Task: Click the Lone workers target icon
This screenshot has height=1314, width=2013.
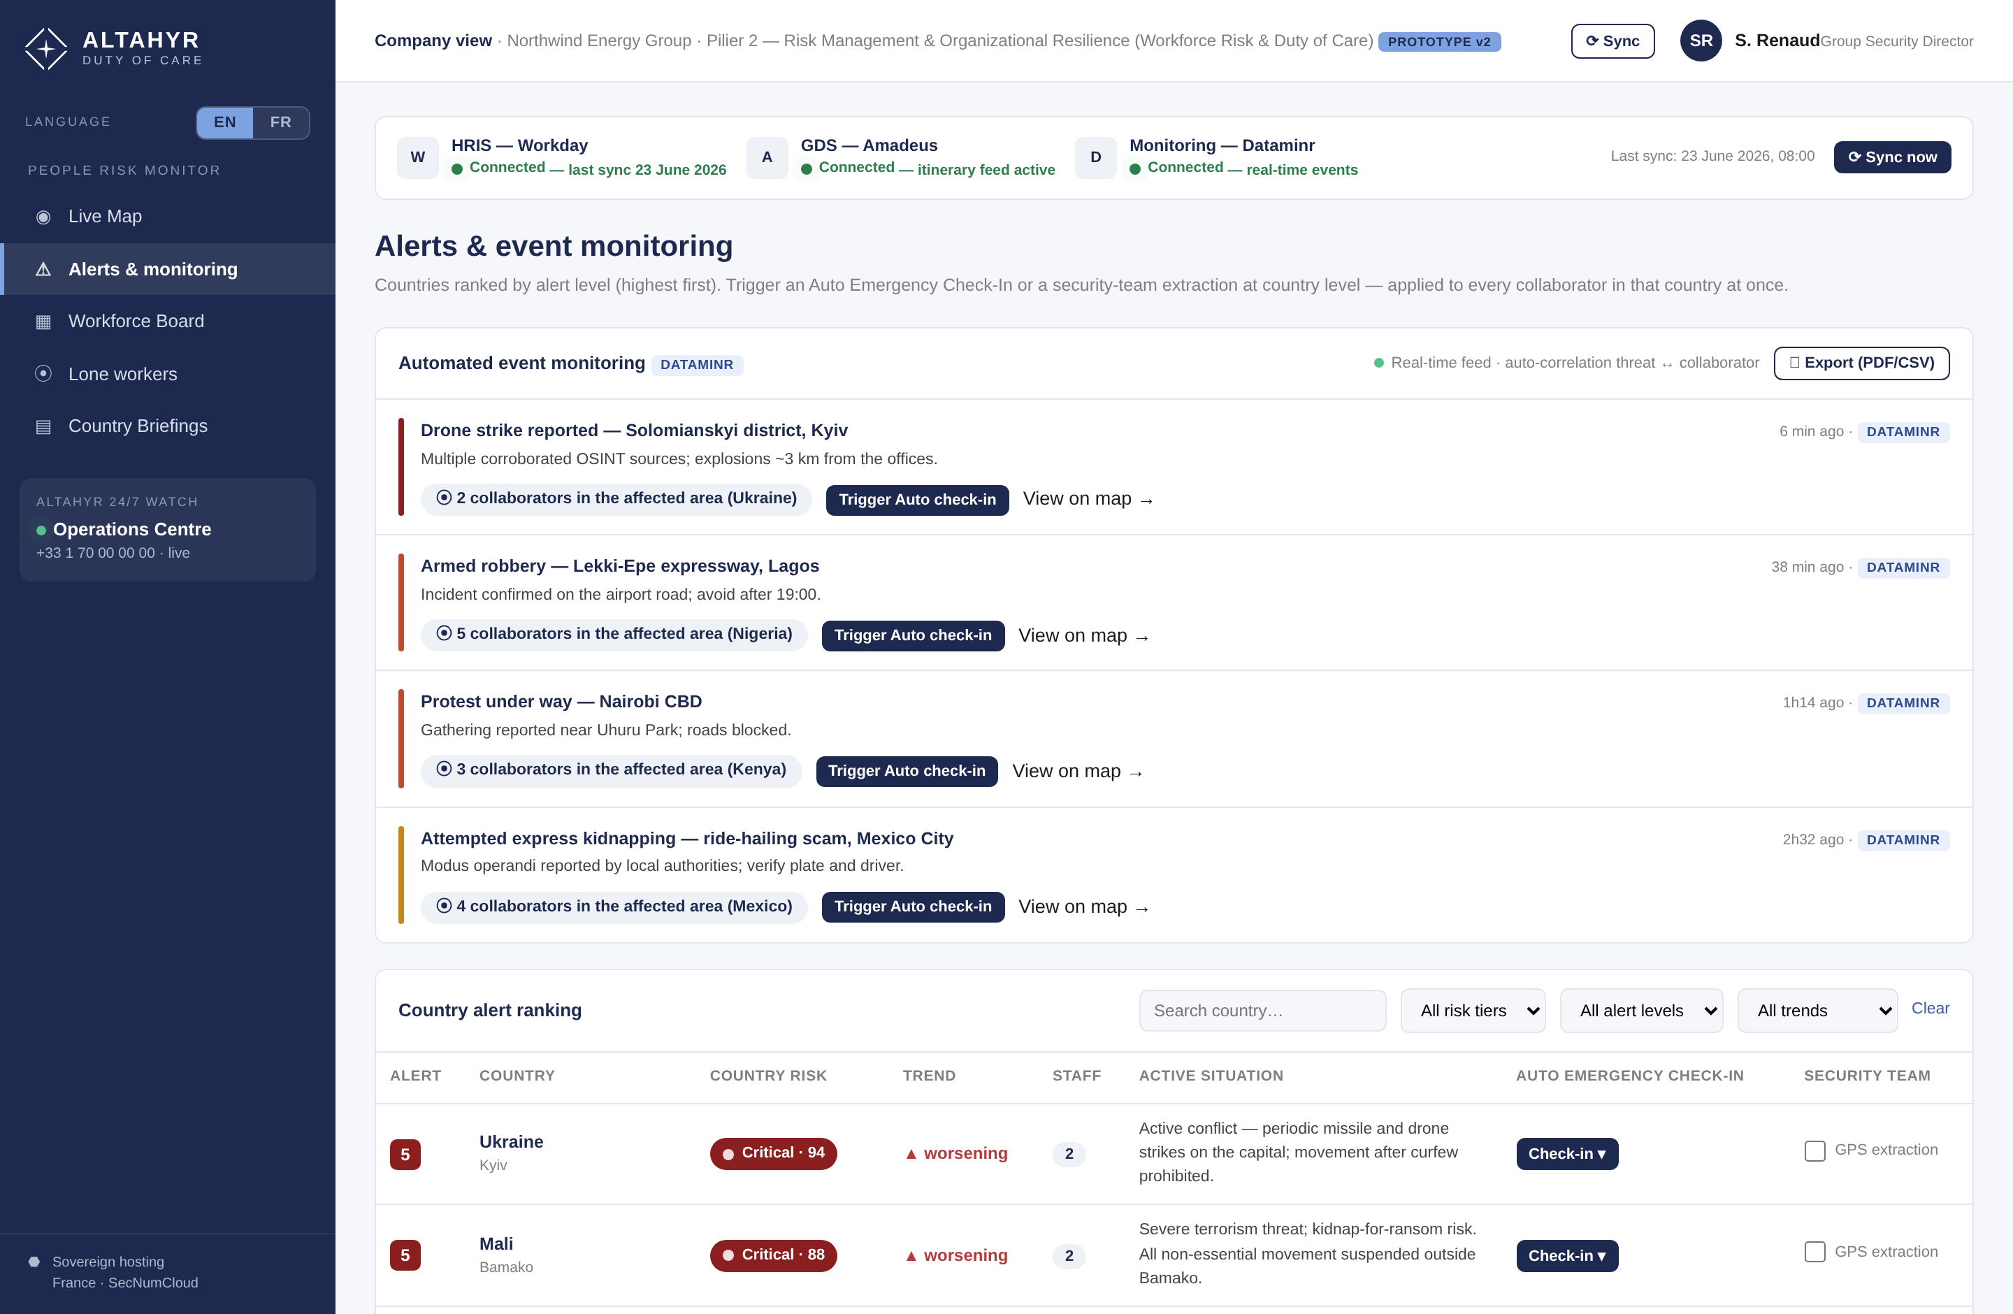Action: click(43, 374)
